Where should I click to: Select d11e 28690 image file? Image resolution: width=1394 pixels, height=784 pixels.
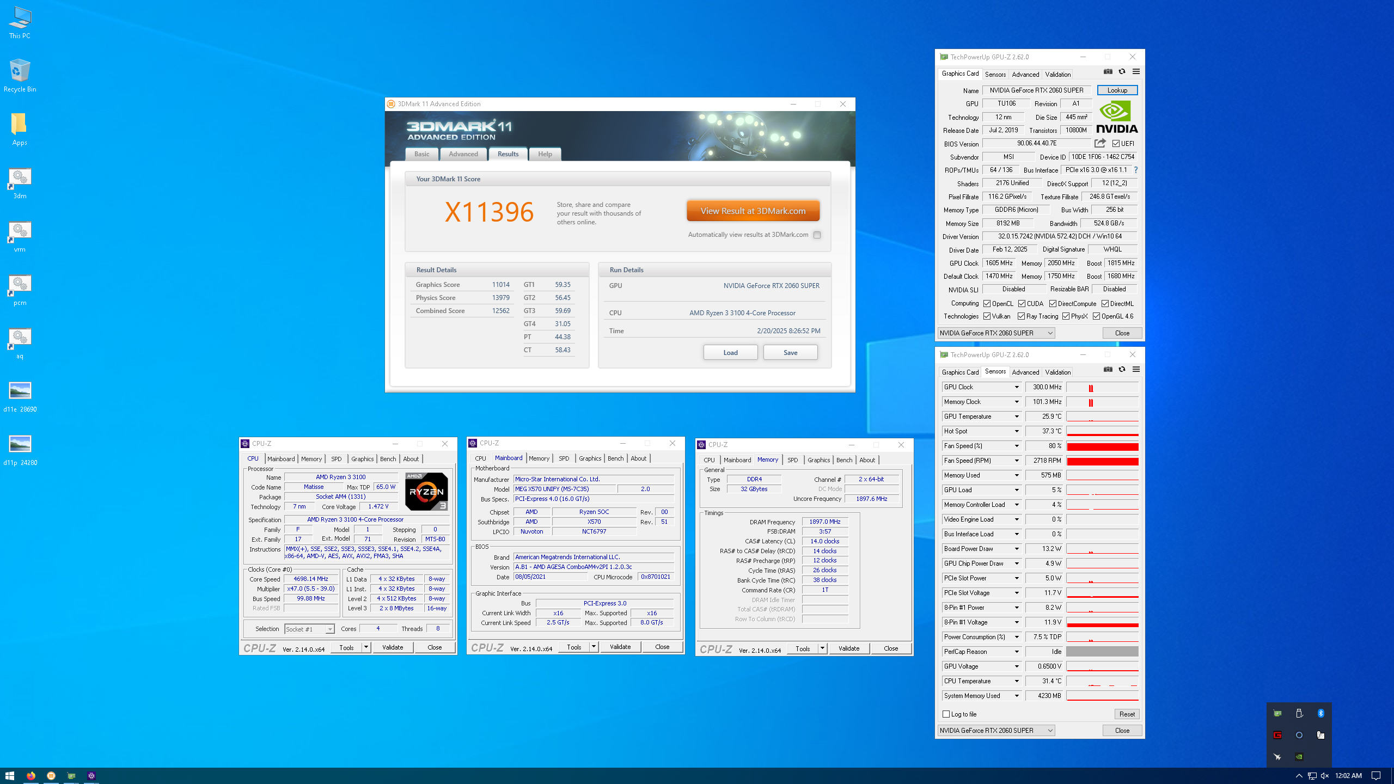point(20,397)
